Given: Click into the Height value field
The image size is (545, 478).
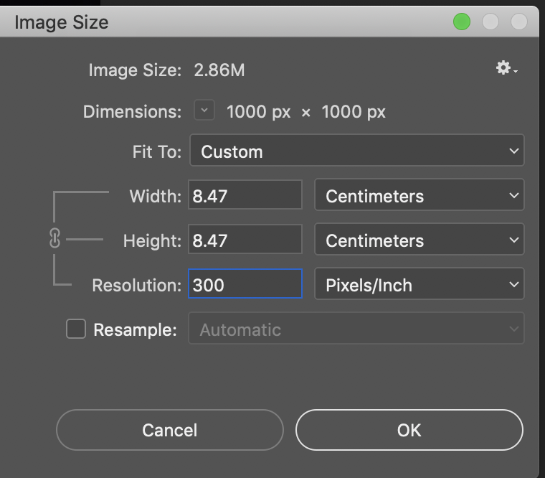Looking at the screenshot, I should click(x=245, y=240).
